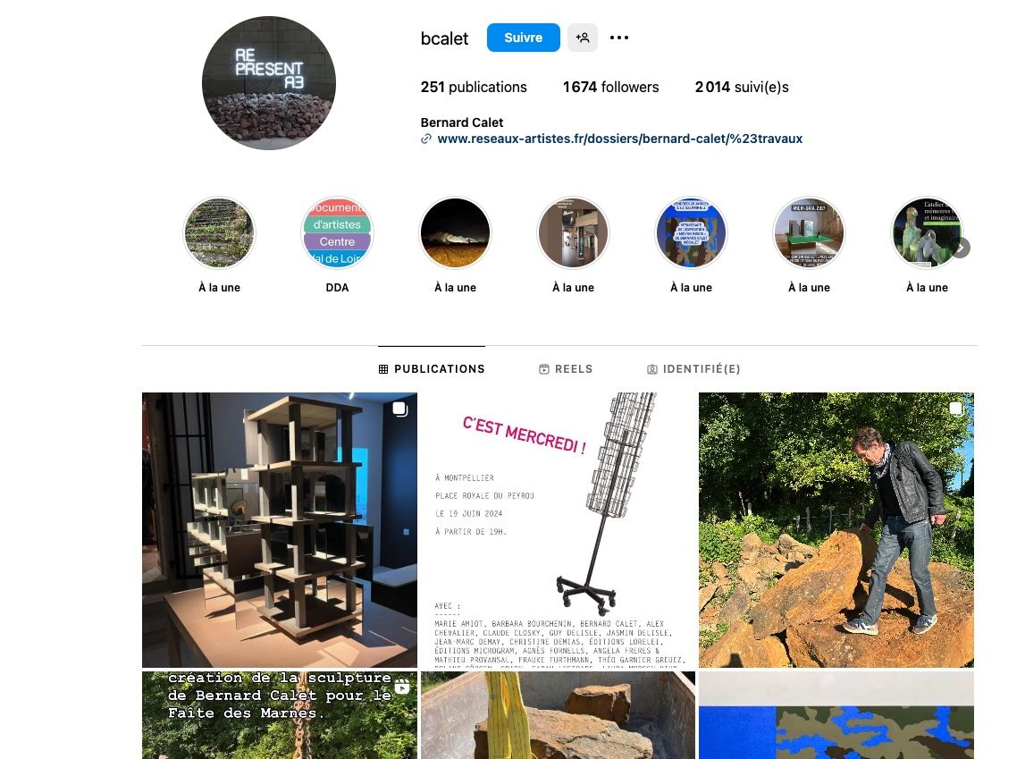Screen dimensions: 1025x759
Task: View the 1674 followers list
Action: tap(610, 87)
